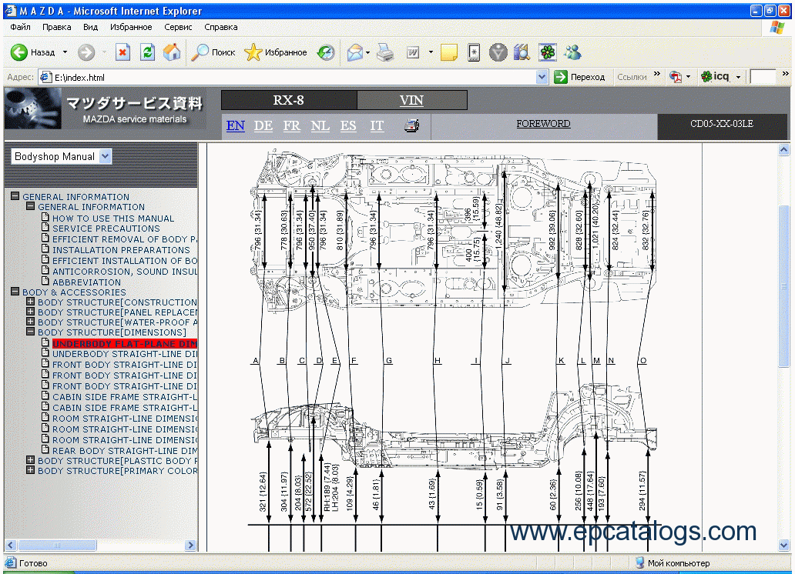Open the Справка menu
The image size is (795, 574).
[220, 27]
